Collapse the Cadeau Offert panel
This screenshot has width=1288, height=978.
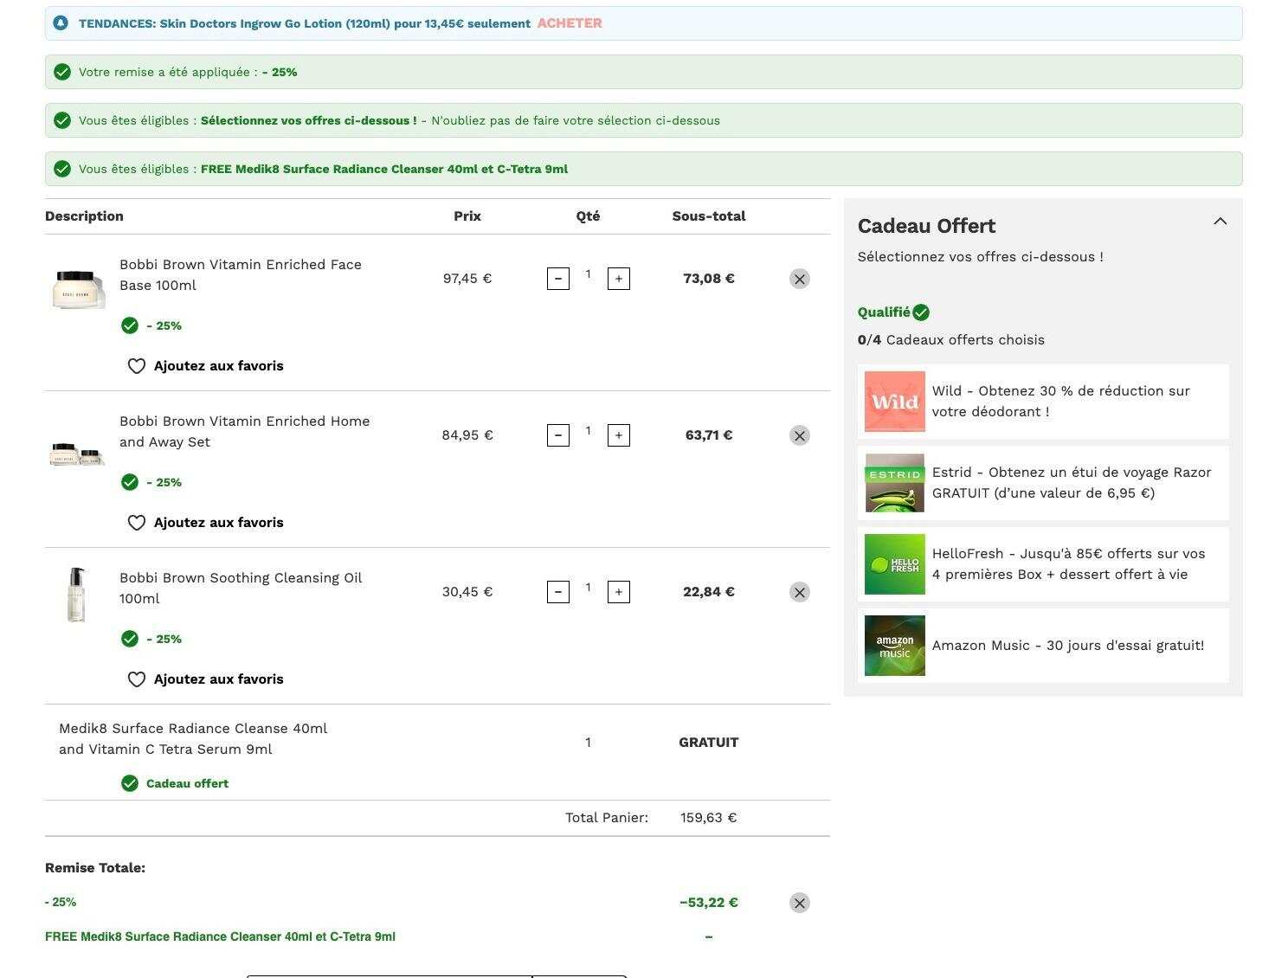1220,222
